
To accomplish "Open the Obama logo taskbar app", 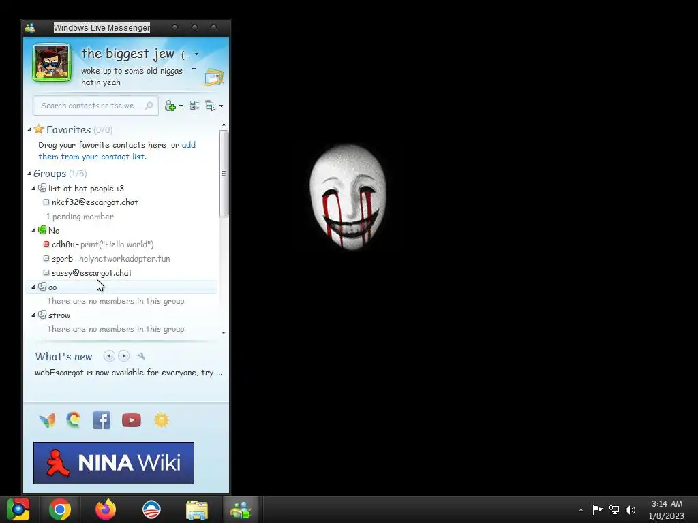I will click(151, 509).
